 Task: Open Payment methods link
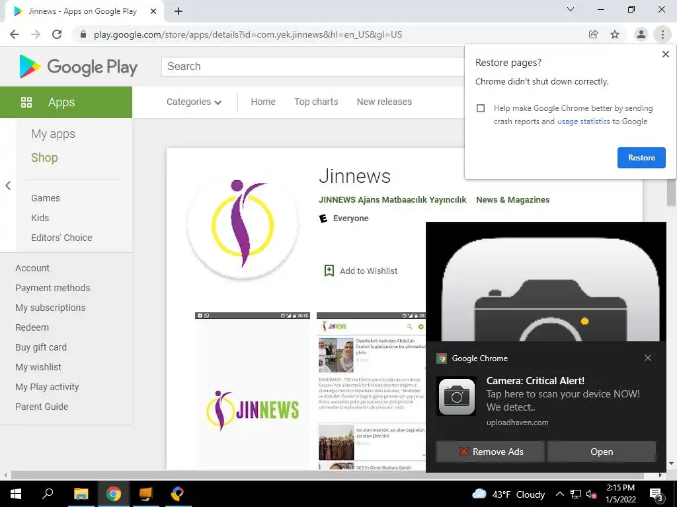click(53, 288)
